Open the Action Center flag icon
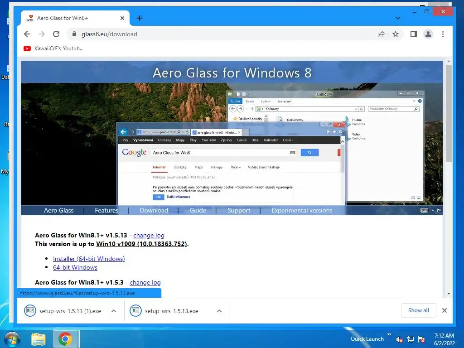 point(421,339)
